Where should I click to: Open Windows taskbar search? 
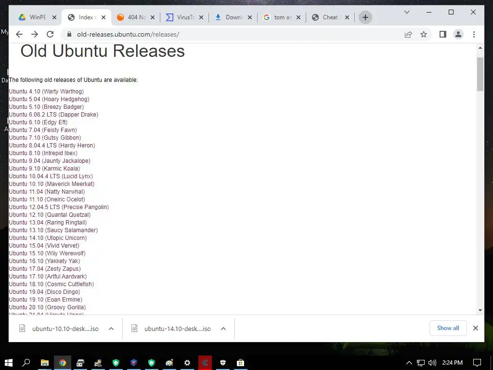[x=26, y=363]
